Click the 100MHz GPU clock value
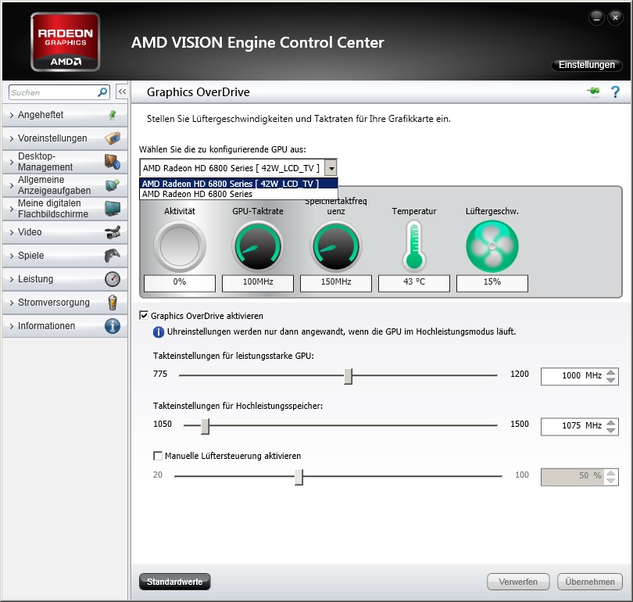This screenshot has width=633, height=602. coord(258,282)
